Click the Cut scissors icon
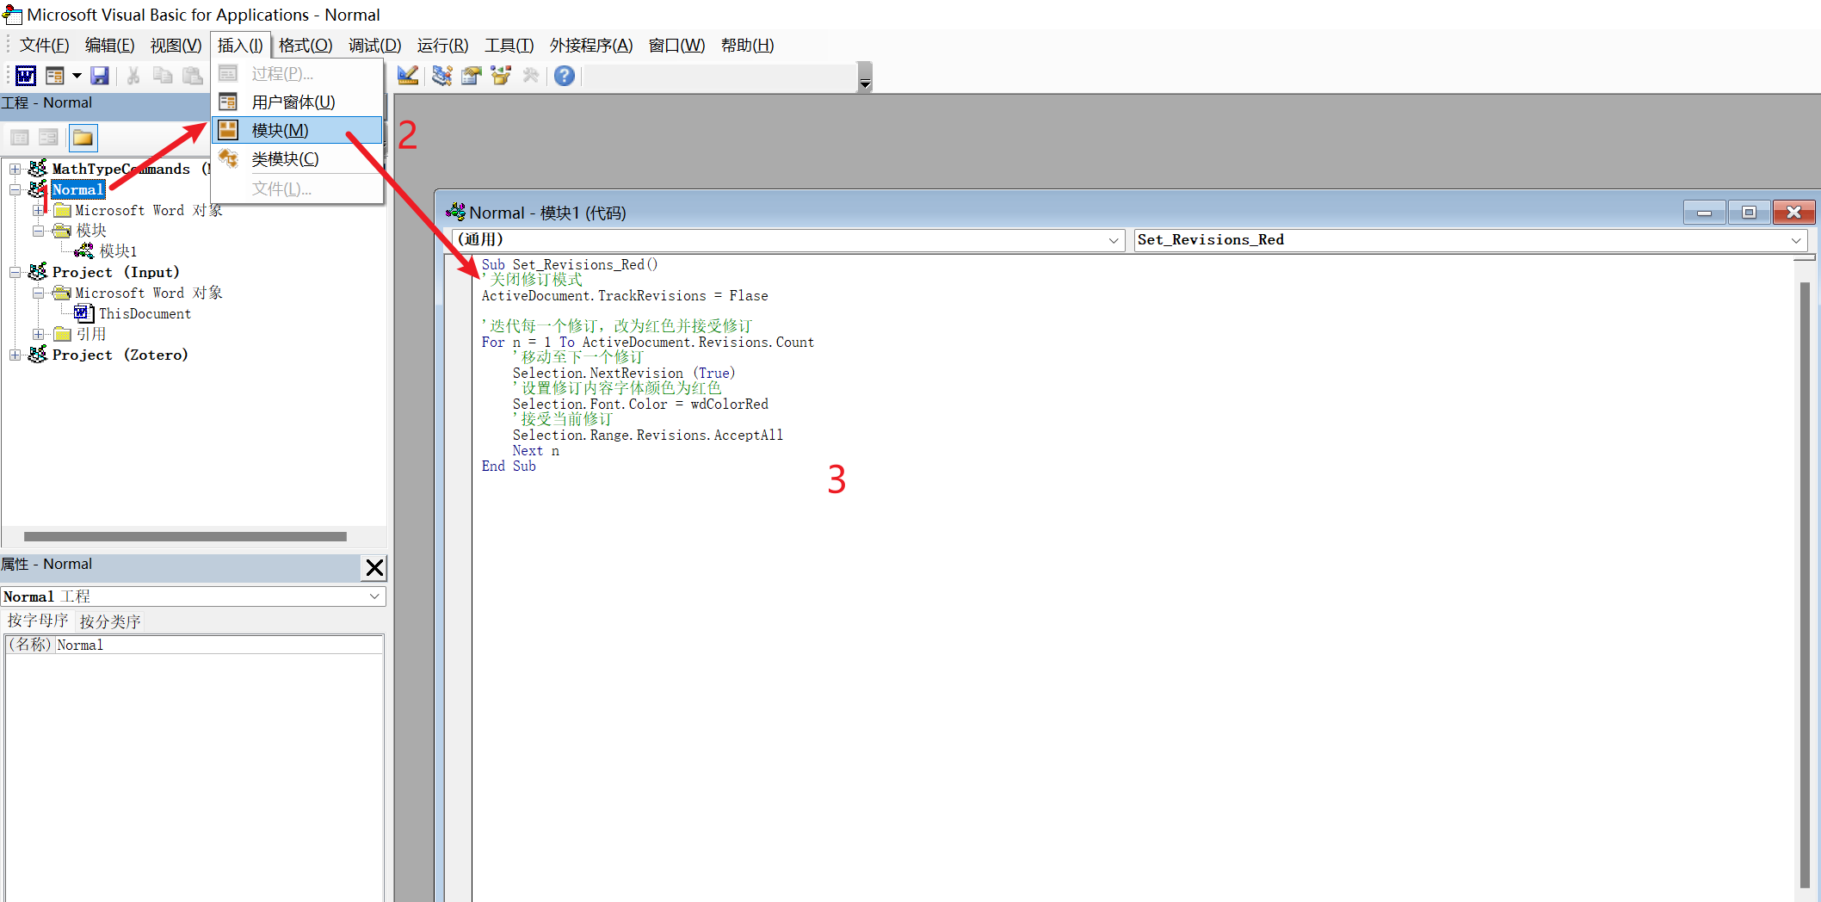 click(133, 76)
